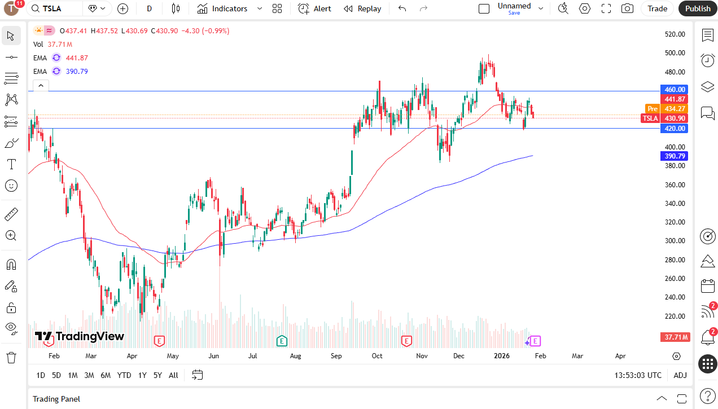The width and height of the screenshot is (718, 409).
Task: Open the economic calendar panel
Action: 708,286
